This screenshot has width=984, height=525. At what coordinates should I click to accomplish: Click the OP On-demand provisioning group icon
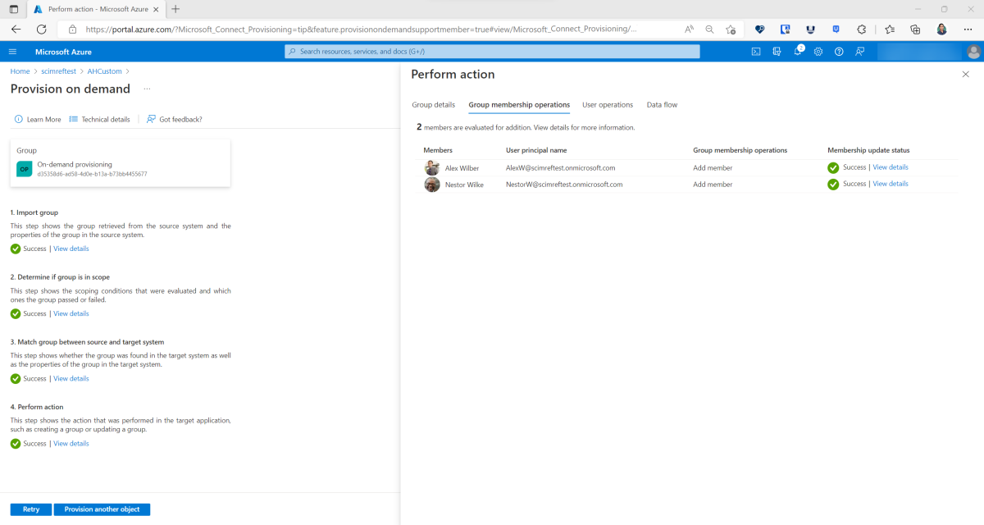[x=24, y=168]
